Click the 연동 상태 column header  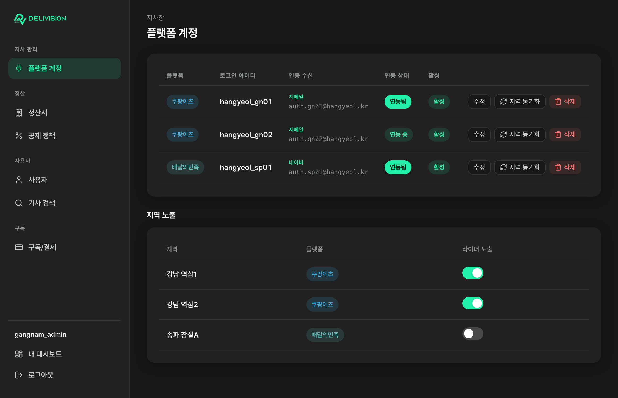[397, 76]
